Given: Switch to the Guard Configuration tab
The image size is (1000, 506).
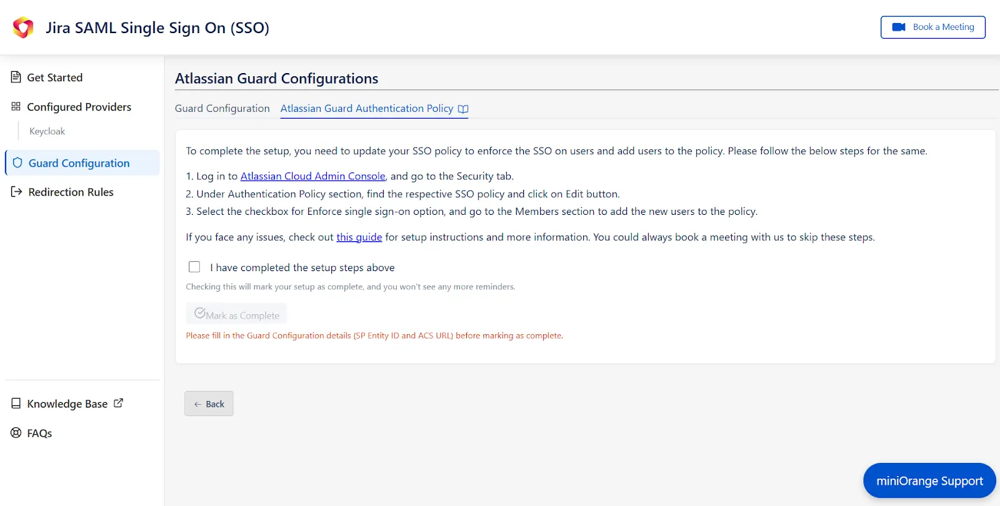Looking at the screenshot, I should click(222, 108).
